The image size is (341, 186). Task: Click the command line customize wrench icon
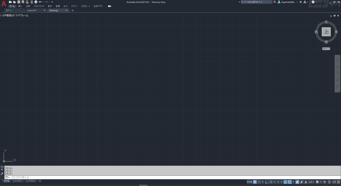point(2,174)
